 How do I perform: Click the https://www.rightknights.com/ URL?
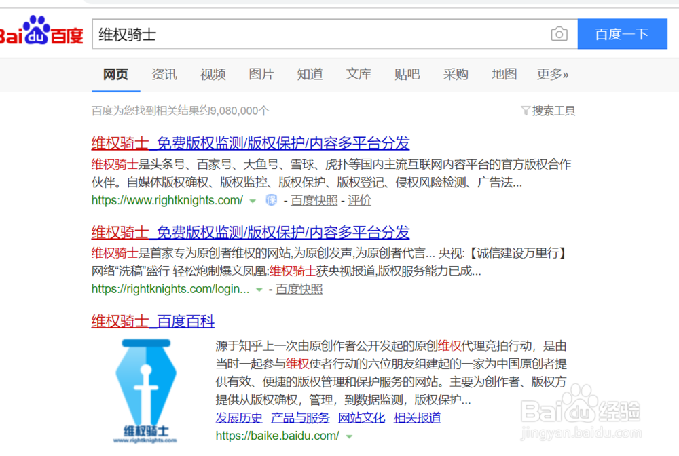pyautogui.click(x=167, y=200)
